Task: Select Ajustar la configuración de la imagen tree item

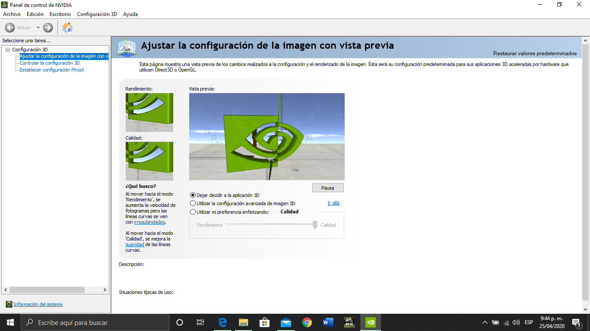Action: point(64,56)
